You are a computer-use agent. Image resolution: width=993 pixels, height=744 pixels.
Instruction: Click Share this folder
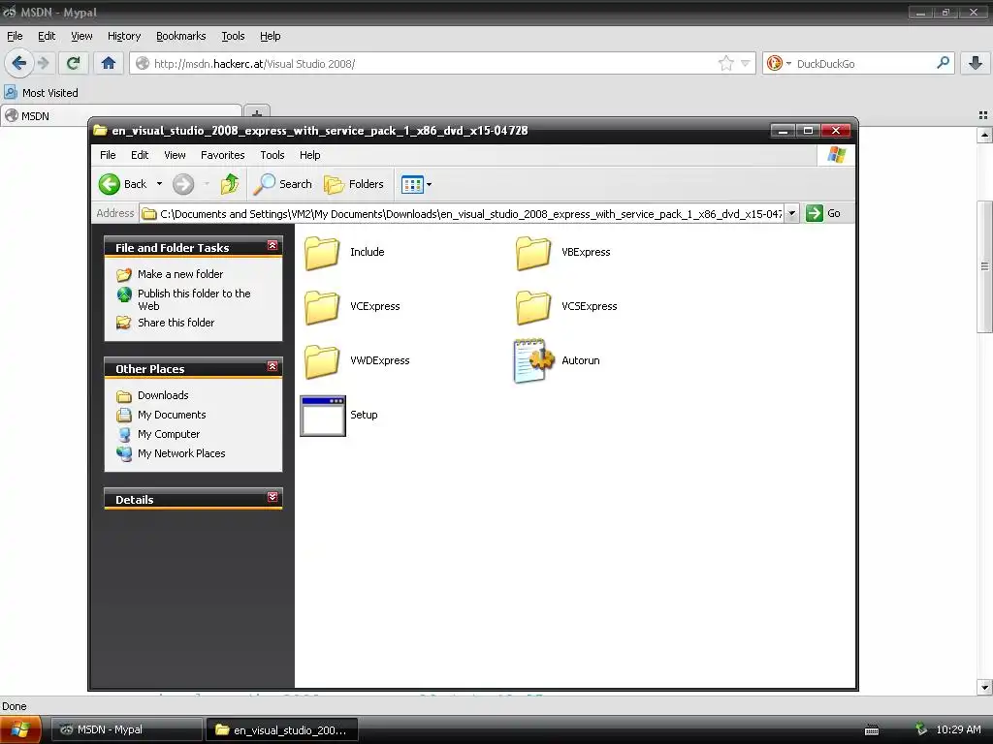[176, 323]
